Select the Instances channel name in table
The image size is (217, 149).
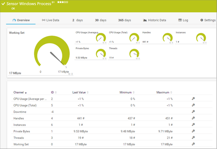click(x=20, y=125)
